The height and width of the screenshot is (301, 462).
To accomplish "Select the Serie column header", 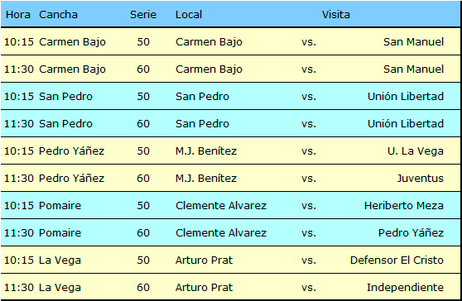I will pyautogui.click(x=143, y=14).
